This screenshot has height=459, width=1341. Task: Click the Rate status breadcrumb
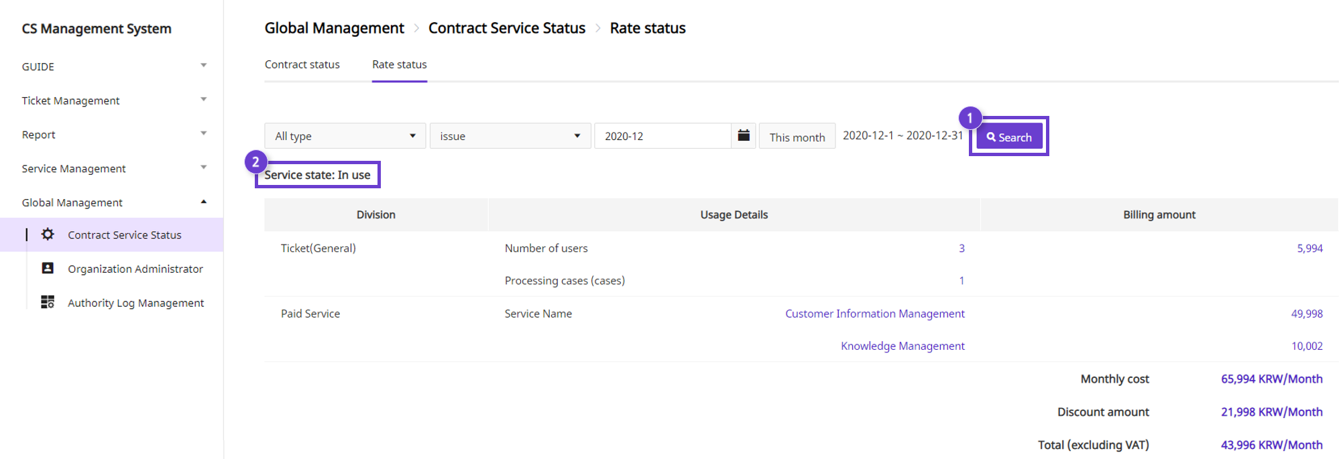(x=648, y=28)
